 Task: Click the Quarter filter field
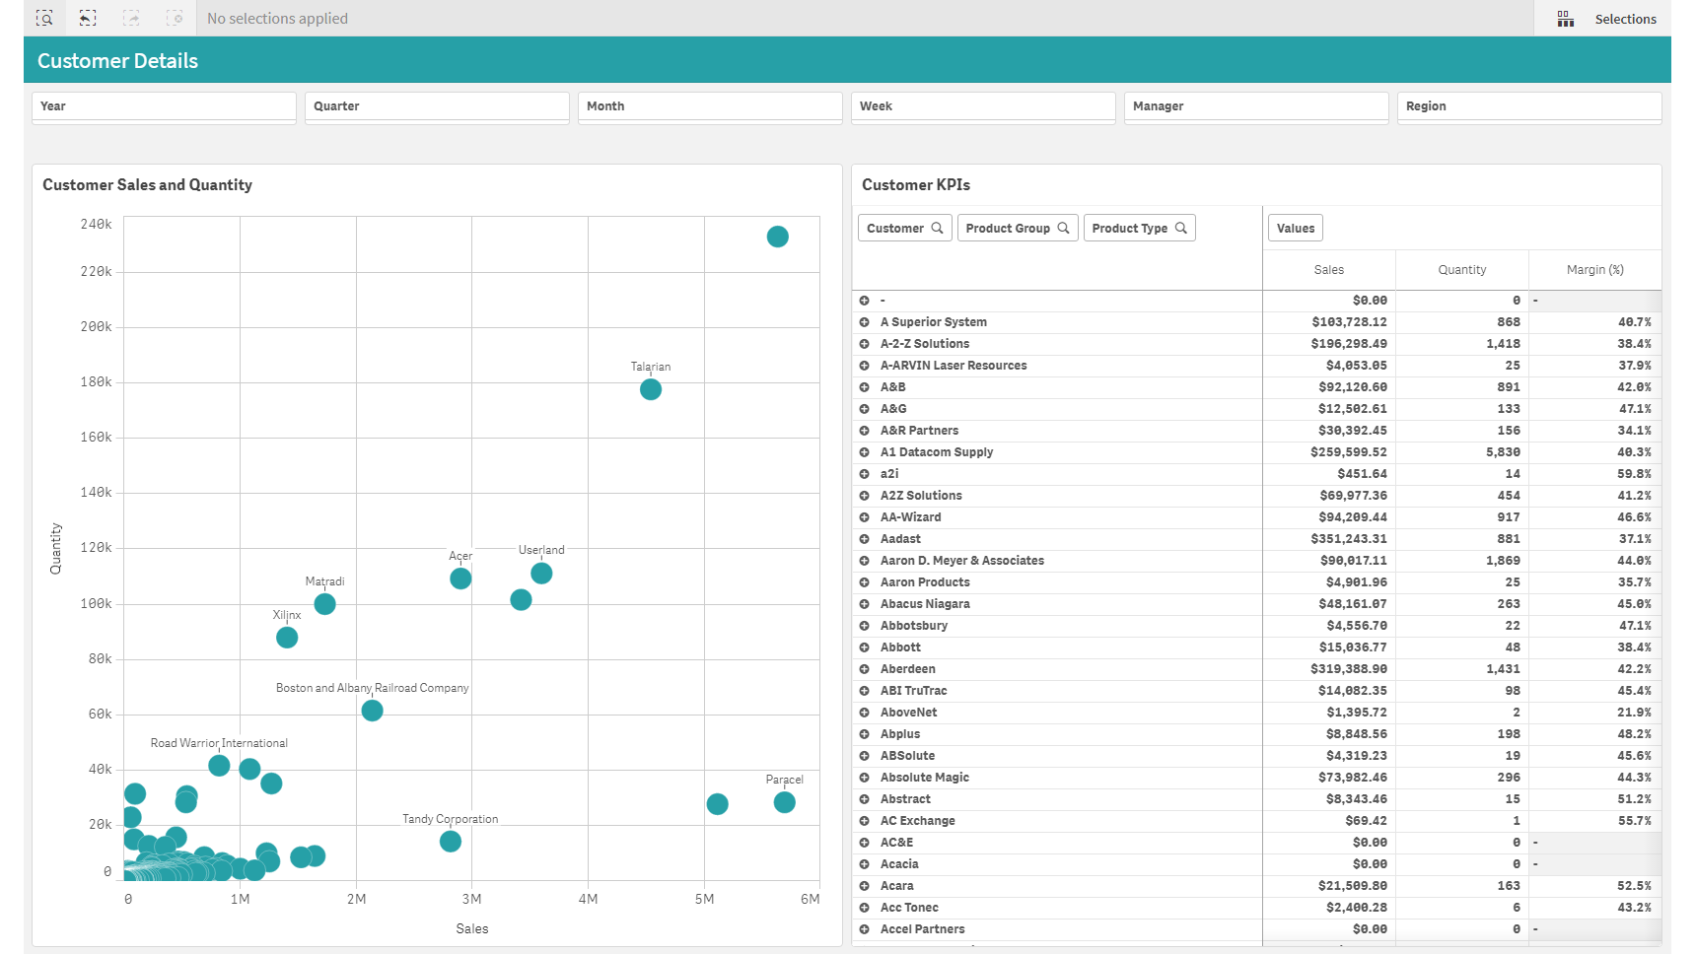pos(437,106)
